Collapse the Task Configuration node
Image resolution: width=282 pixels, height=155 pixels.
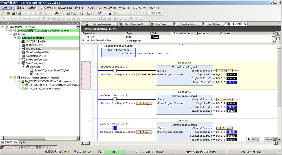(x=19, y=63)
